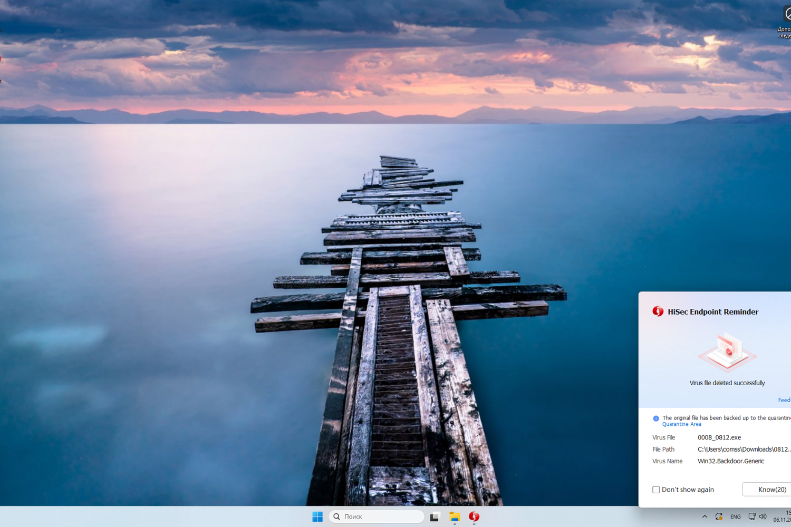Switch the ENG input language indicator

[736, 517]
